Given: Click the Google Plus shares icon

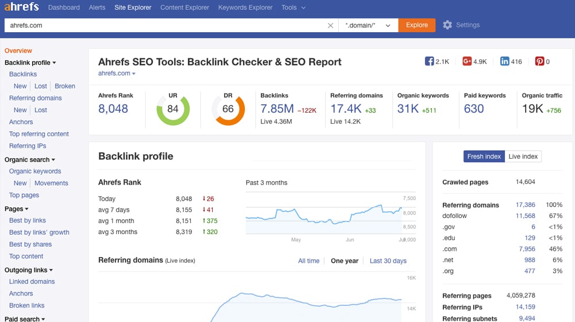Looking at the screenshot, I should click(467, 62).
